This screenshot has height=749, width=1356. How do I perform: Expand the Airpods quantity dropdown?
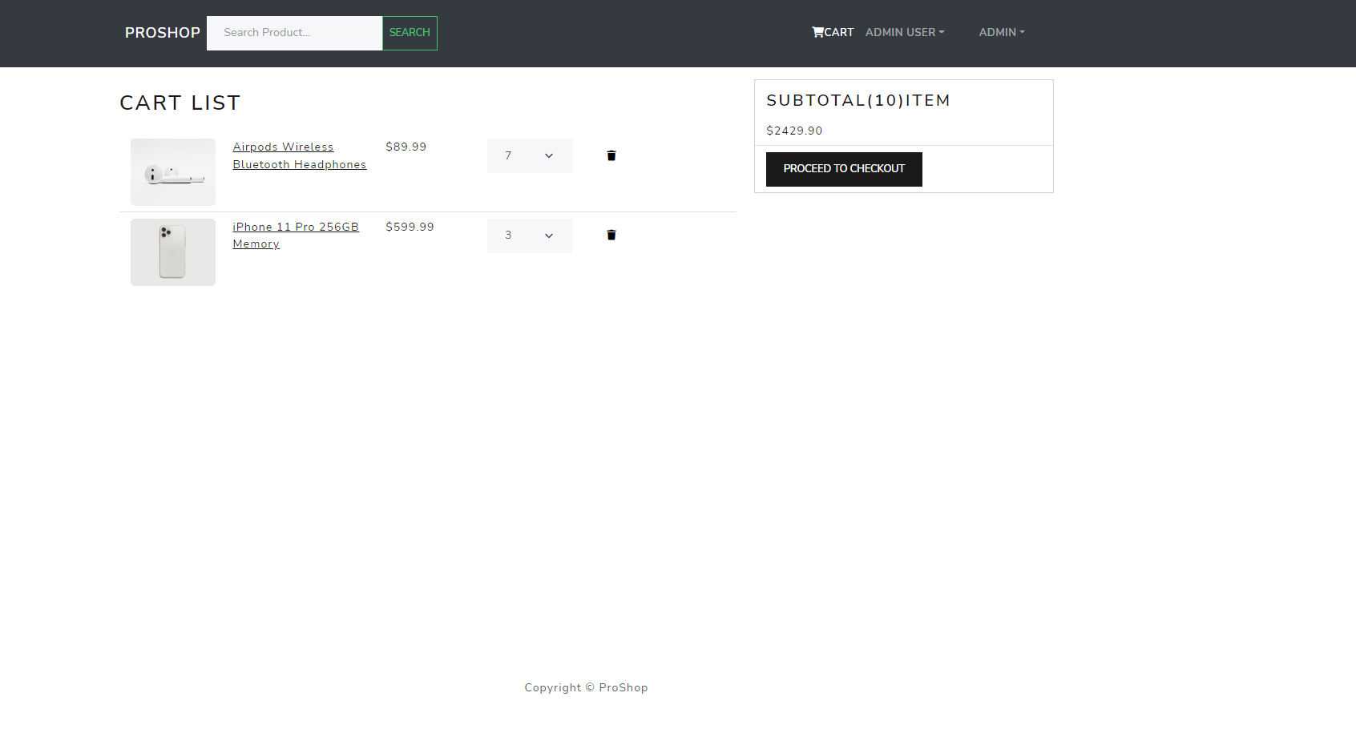coord(529,155)
